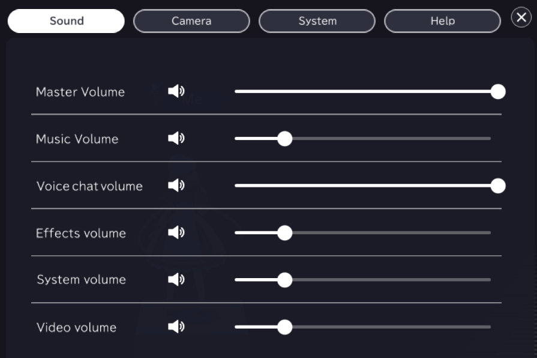The width and height of the screenshot is (537, 358).
Task: Select the Sound tab
Action: [66, 21]
